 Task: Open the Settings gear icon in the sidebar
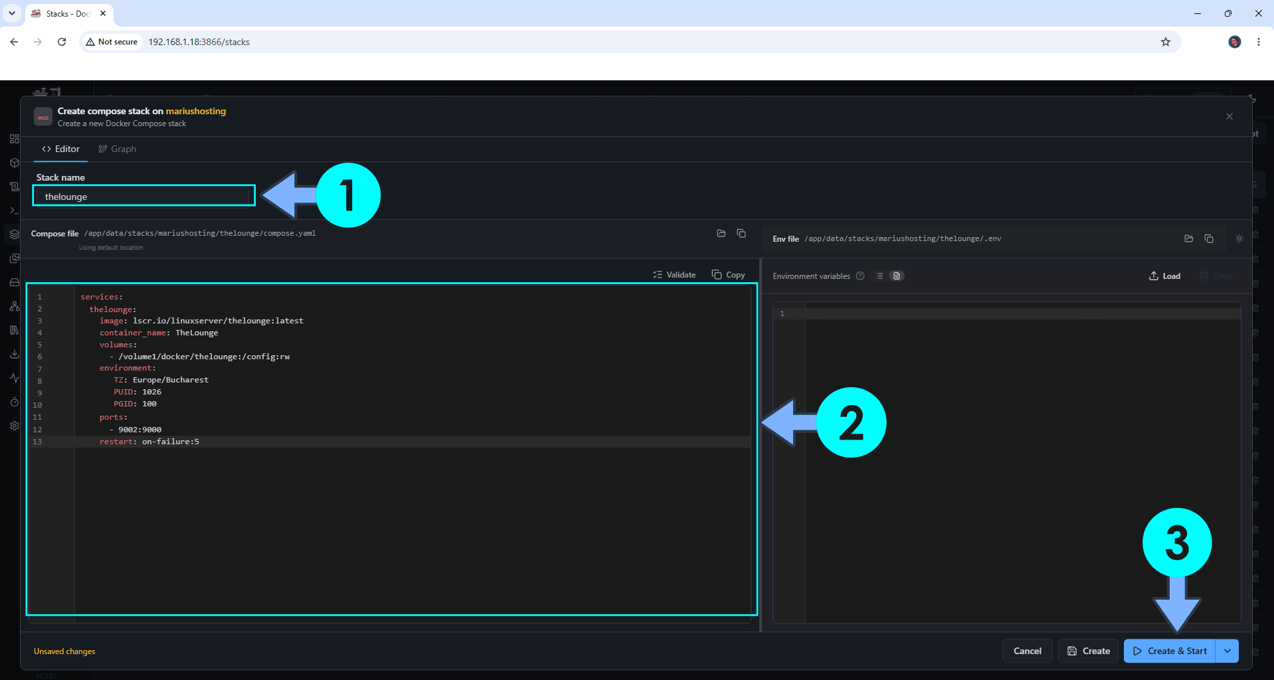[x=15, y=426]
